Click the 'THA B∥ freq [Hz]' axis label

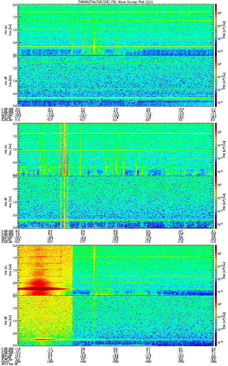[x=7, y=81]
